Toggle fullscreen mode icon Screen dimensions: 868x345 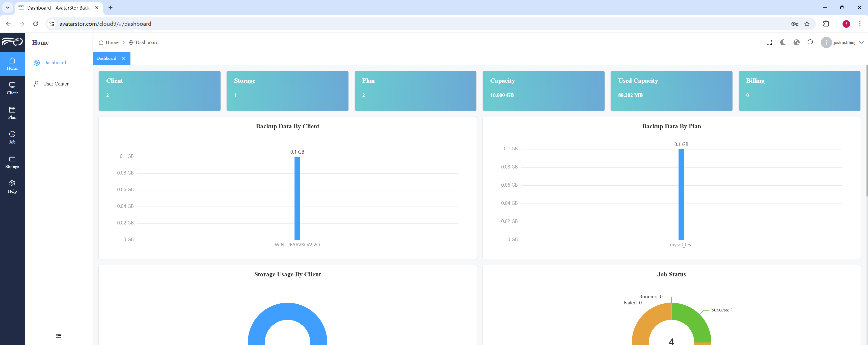point(769,42)
